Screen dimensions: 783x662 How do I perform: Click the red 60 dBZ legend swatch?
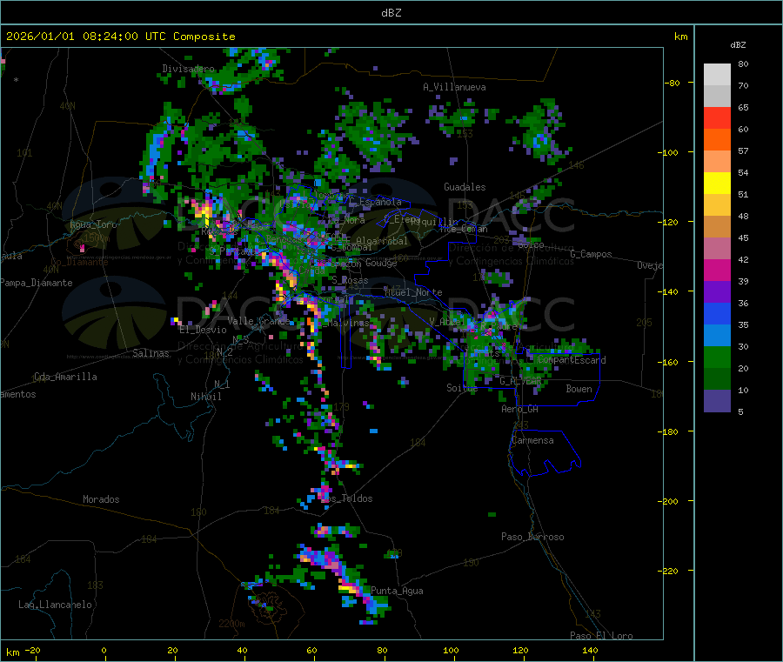click(717, 117)
